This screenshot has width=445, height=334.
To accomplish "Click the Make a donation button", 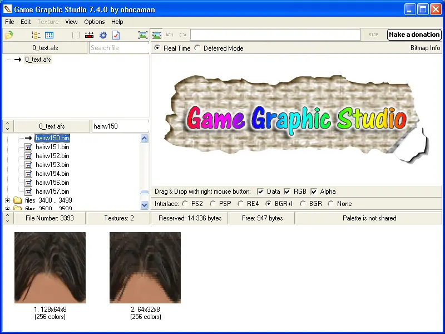I will [414, 35].
